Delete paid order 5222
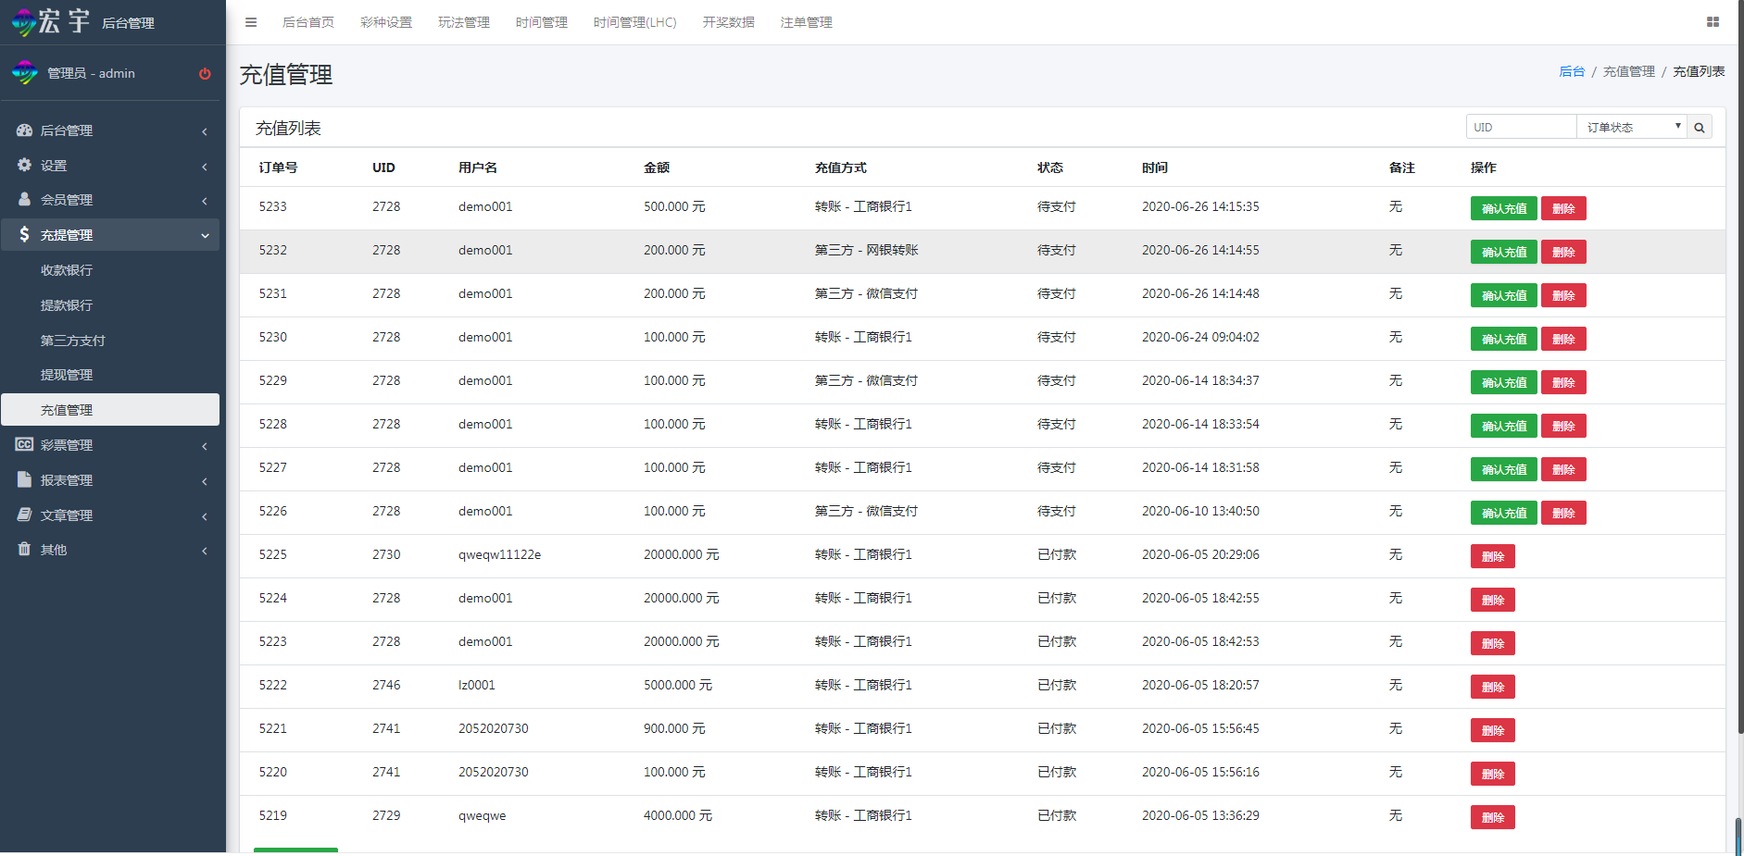Image resolution: width=1744 pixels, height=856 pixels. click(x=1493, y=687)
